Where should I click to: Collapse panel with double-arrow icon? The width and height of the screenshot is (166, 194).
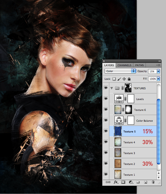(159, 61)
